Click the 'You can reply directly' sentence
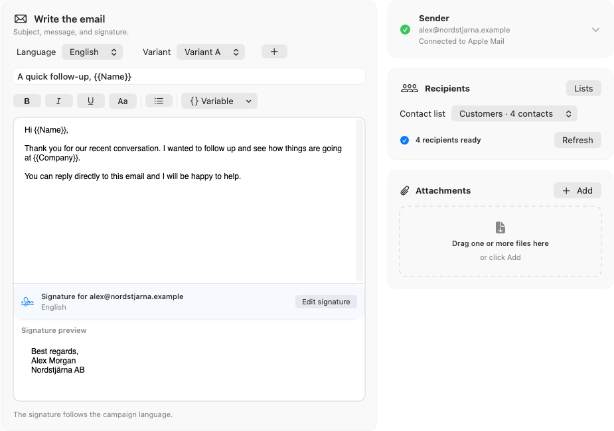This screenshot has width=614, height=431. coord(132,176)
